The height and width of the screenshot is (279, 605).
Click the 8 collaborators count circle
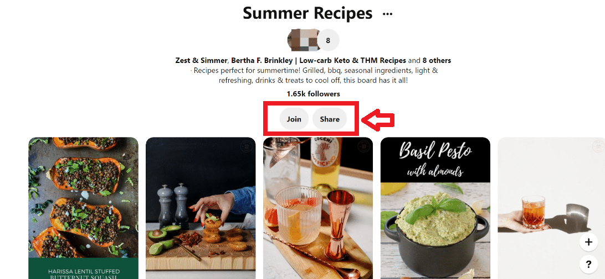point(328,40)
